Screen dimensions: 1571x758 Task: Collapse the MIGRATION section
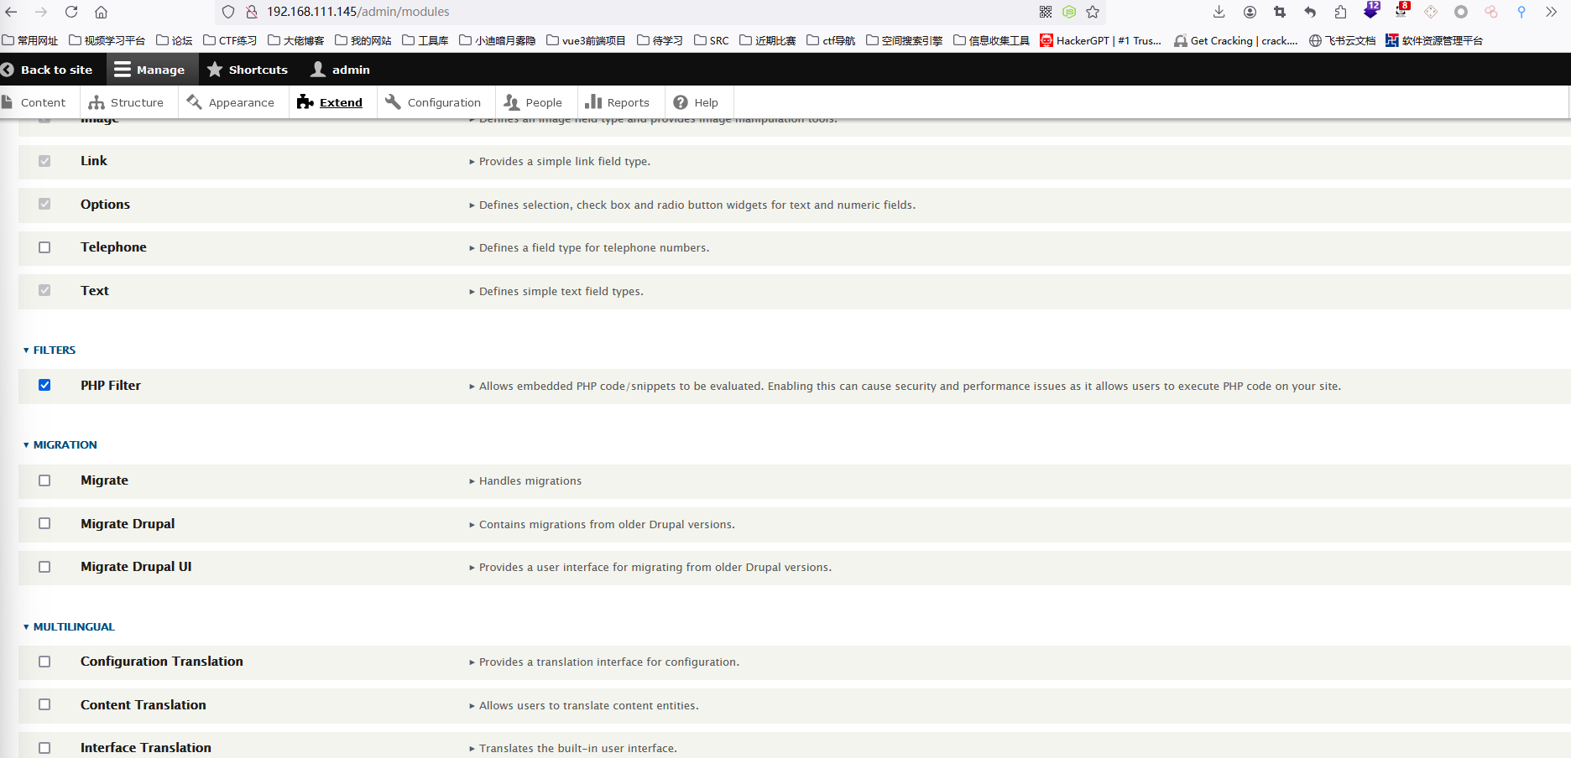(65, 445)
